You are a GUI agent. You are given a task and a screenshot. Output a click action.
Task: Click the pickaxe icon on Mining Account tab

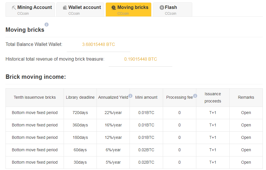pos(14,8)
